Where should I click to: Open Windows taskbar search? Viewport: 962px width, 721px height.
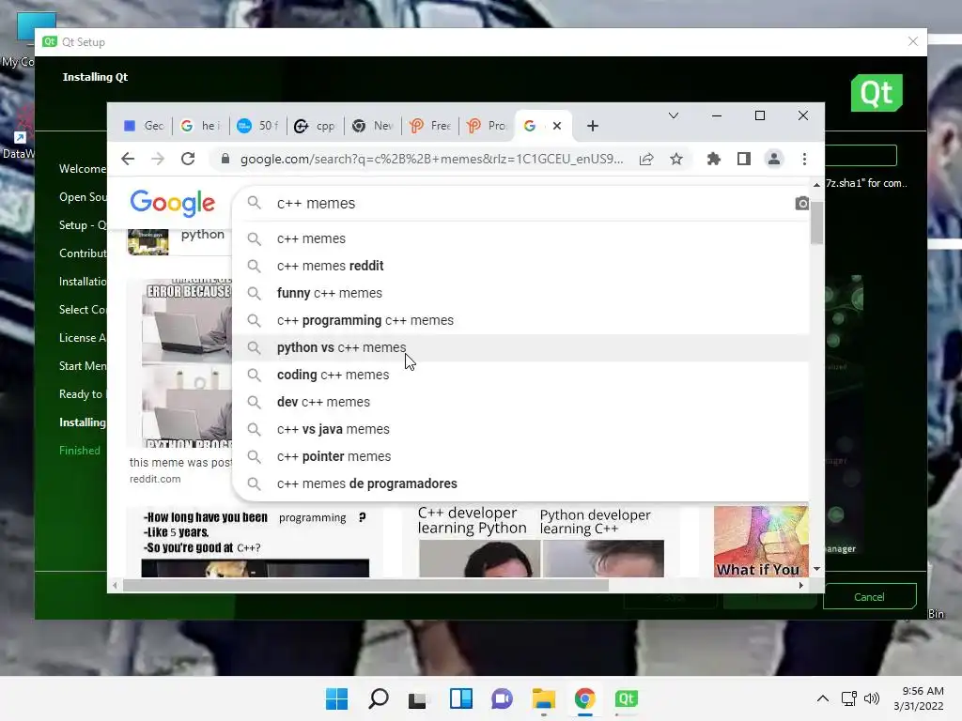pyautogui.click(x=378, y=698)
